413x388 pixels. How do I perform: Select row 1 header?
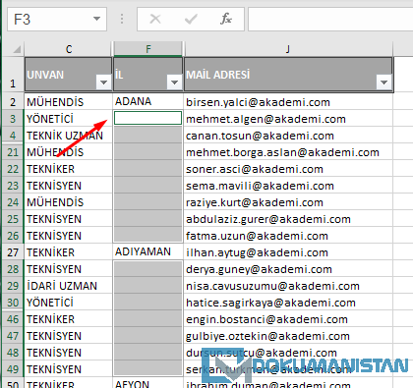click(13, 75)
